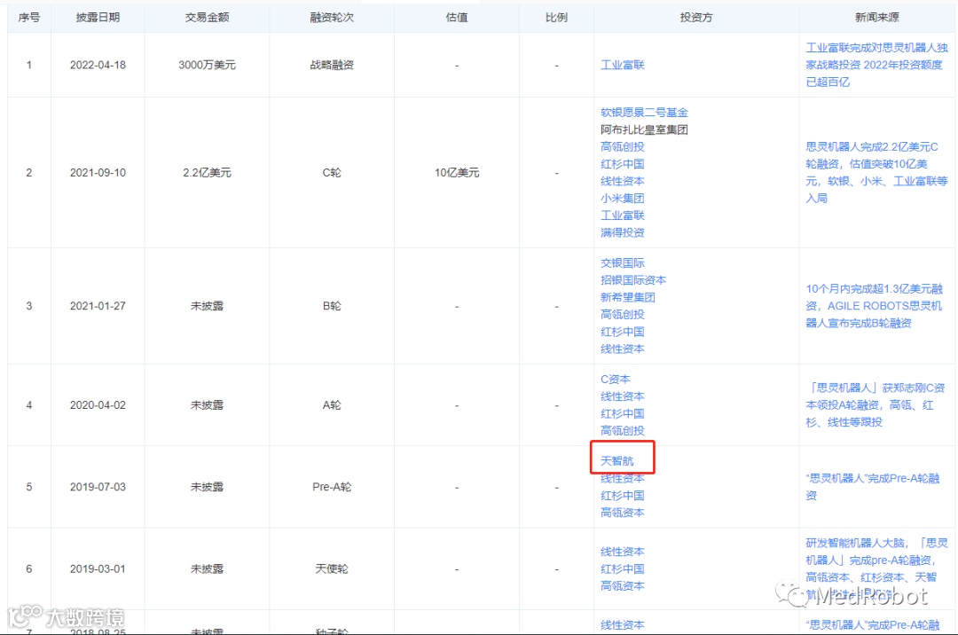Image resolution: width=958 pixels, height=635 pixels.
Task: Click the 软银愿景二号基金 investor link
Action: pyautogui.click(x=644, y=113)
